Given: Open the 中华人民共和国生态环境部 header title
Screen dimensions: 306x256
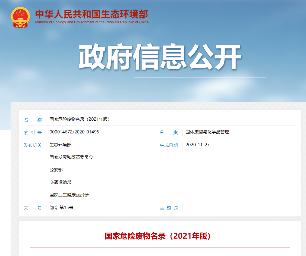Looking at the screenshot, I should pos(92,14).
